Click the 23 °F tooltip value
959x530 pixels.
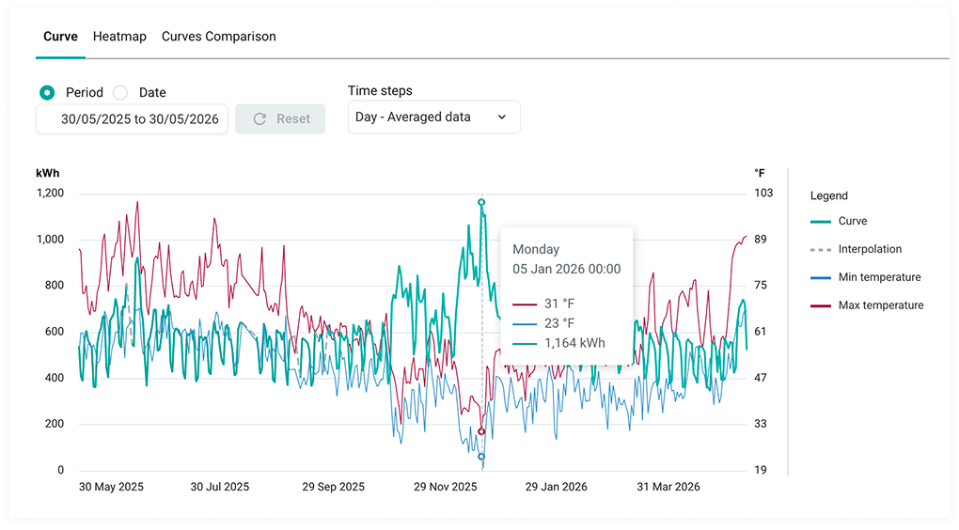click(559, 323)
